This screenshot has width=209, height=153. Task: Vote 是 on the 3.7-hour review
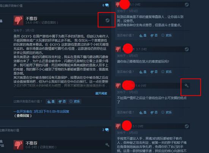(x=143, y=72)
